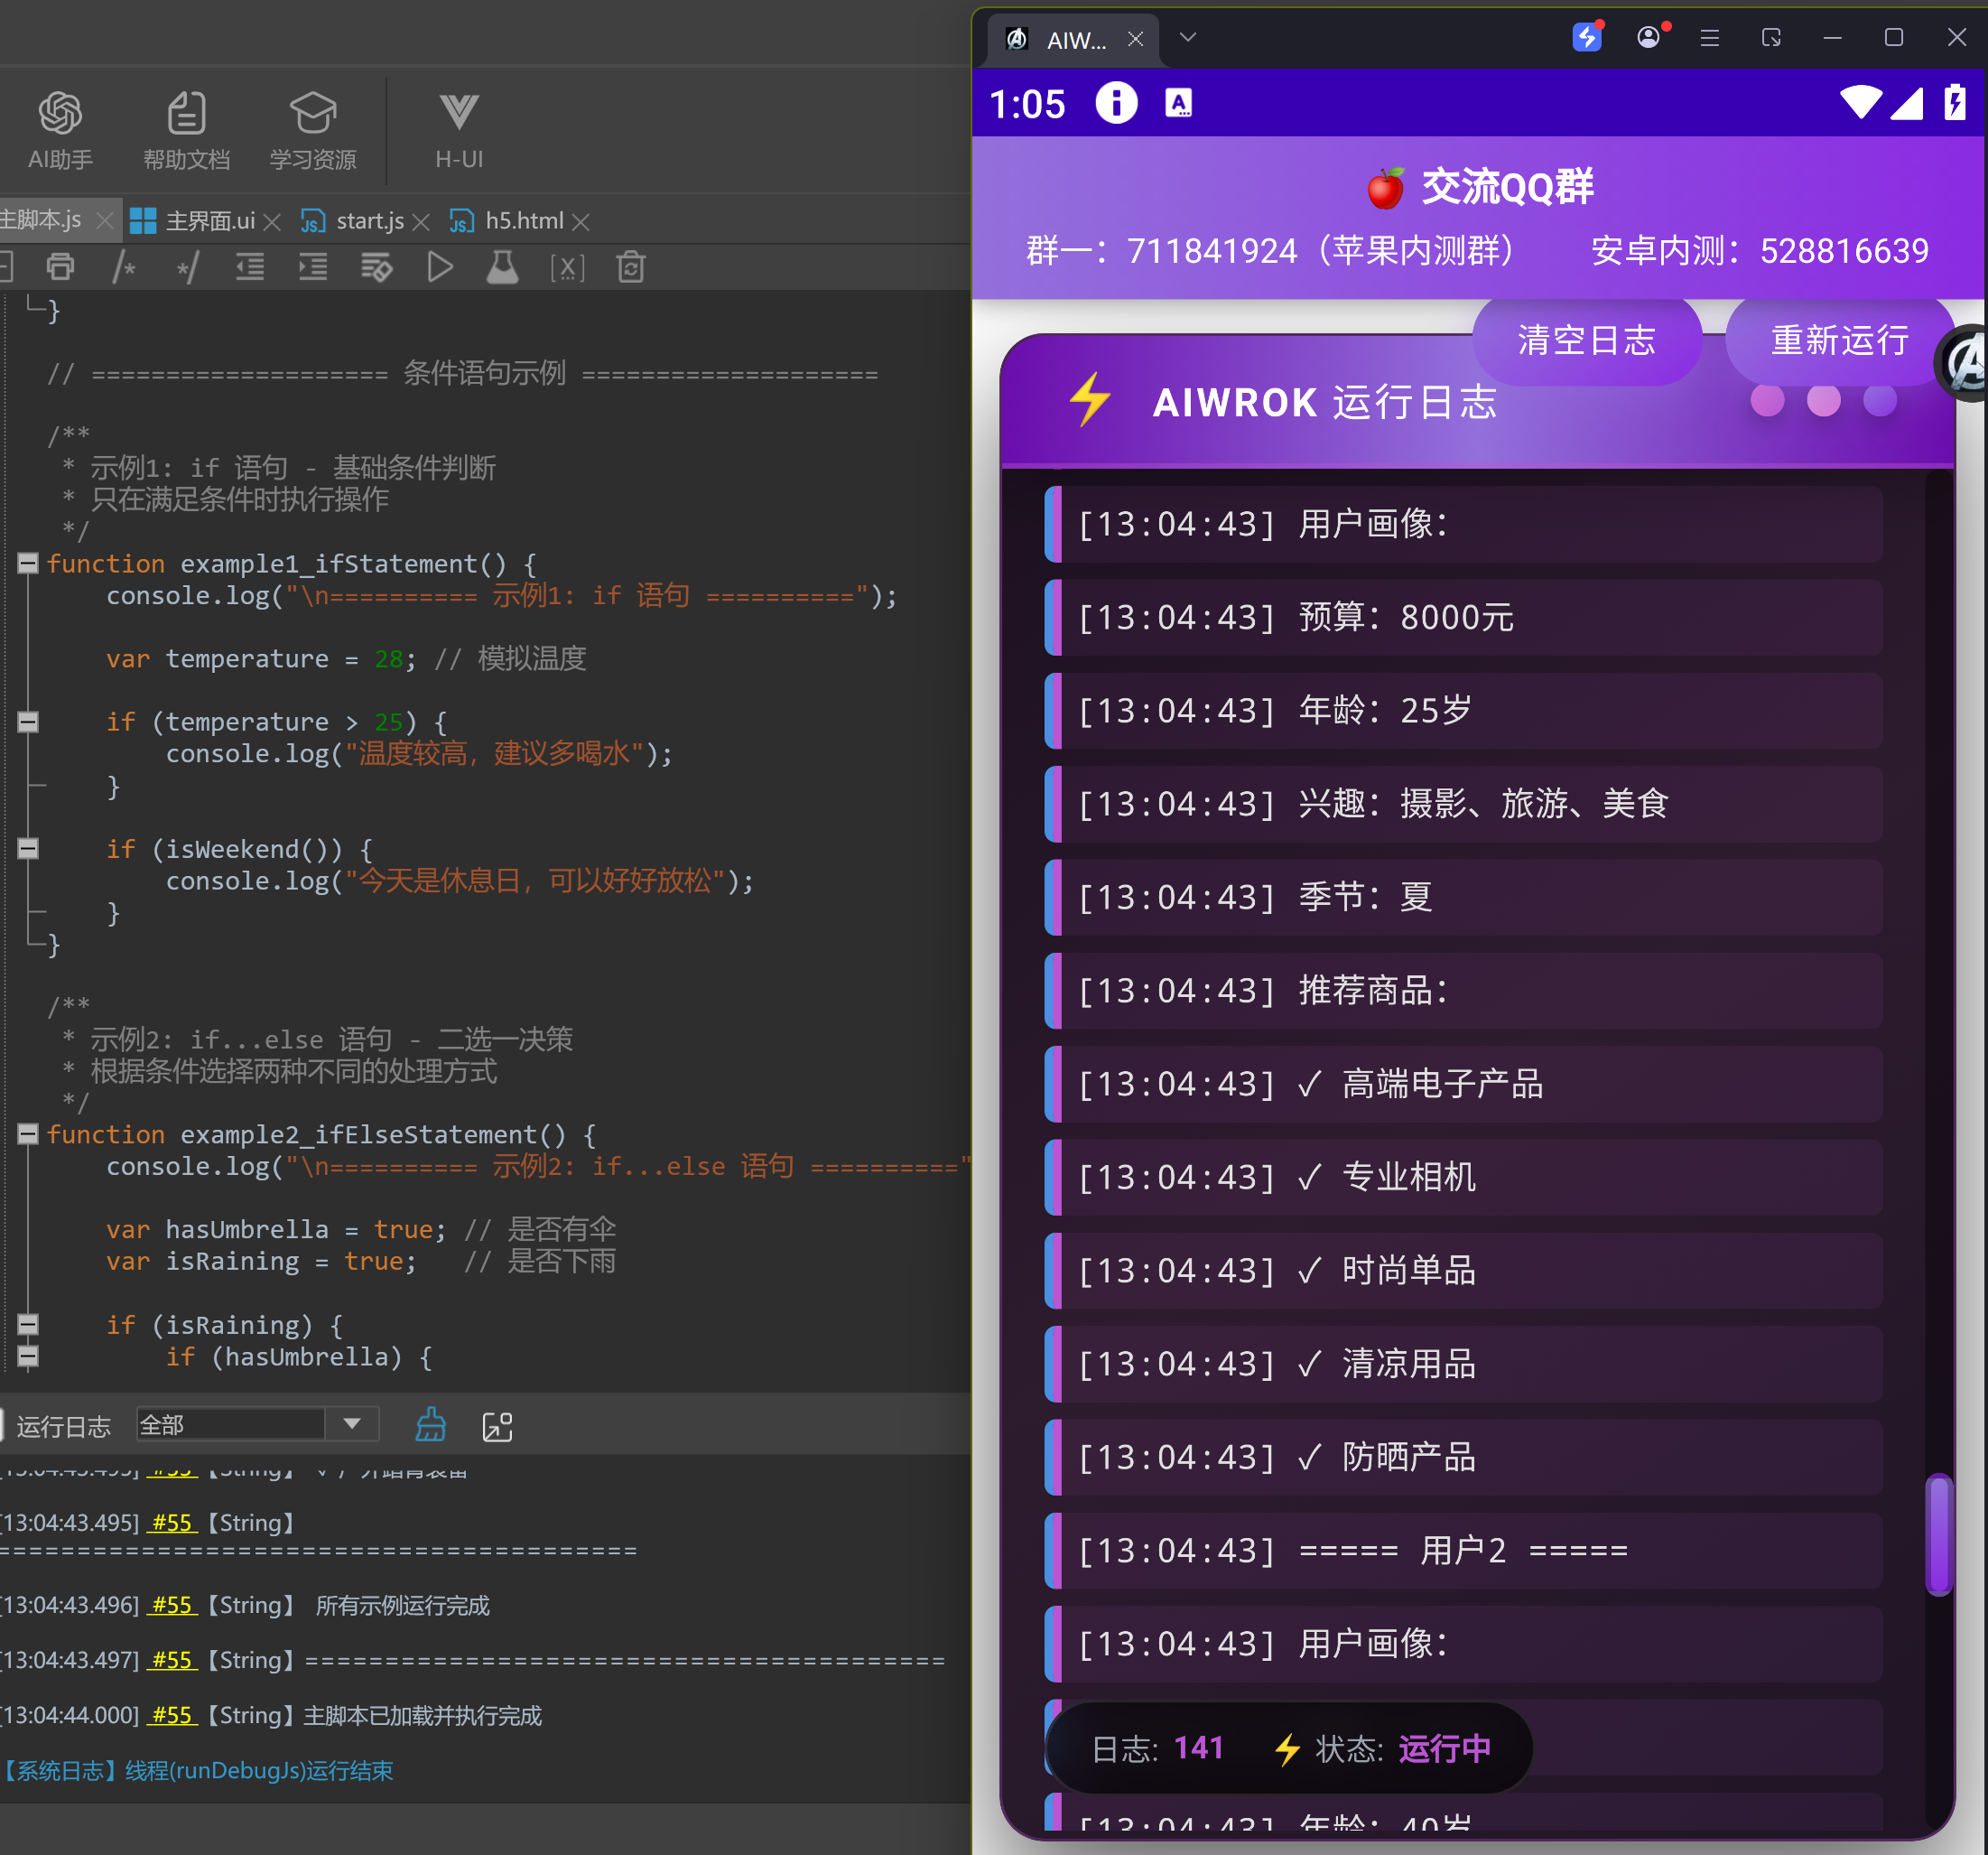1988x1855 pixels.
Task: Open the 帮助文档 help documentation
Action: pyautogui.click(x=186, y=130)
